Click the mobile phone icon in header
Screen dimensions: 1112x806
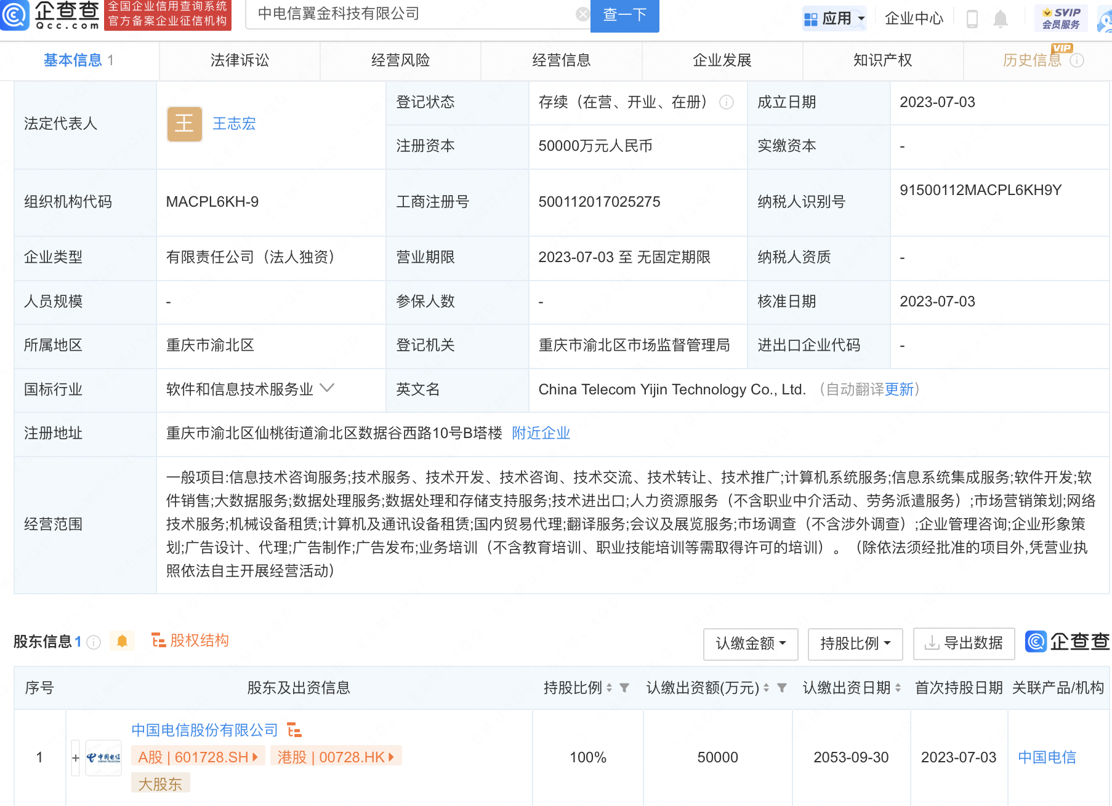click(x=972, y=19)
